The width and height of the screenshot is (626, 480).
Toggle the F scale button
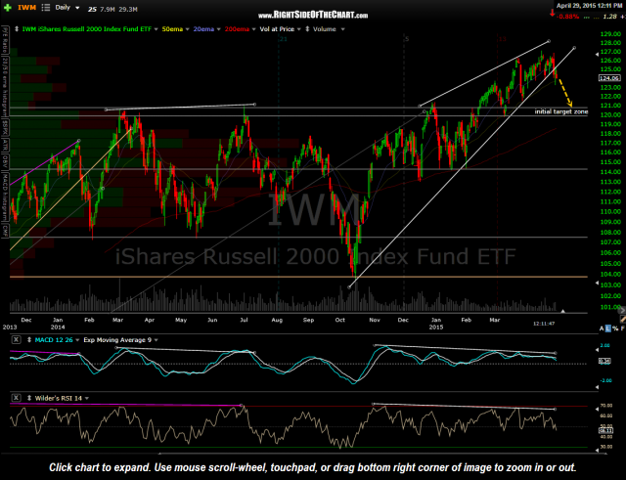click(x=622, y=328)
